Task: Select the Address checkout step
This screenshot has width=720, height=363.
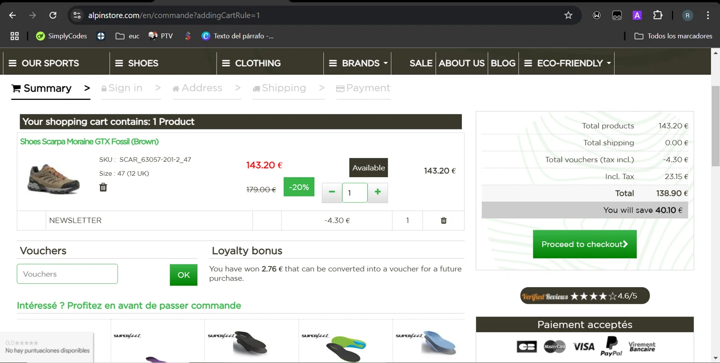Action: 206,88
